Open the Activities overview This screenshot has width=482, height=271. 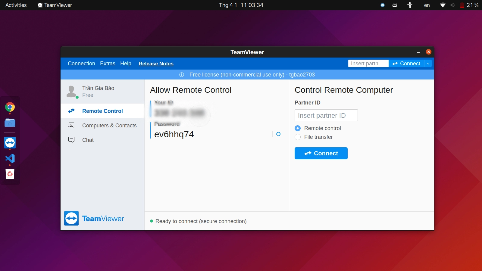tap(16, 5)
